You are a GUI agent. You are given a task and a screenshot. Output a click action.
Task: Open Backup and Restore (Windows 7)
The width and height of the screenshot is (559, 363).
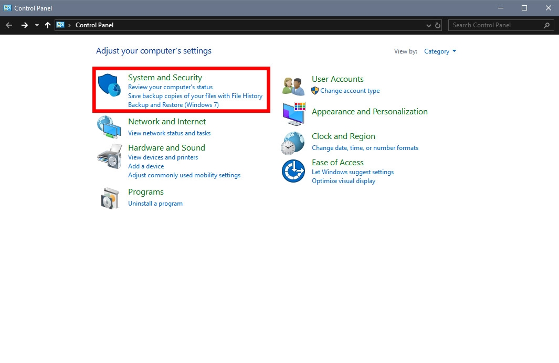pos(173,105)
